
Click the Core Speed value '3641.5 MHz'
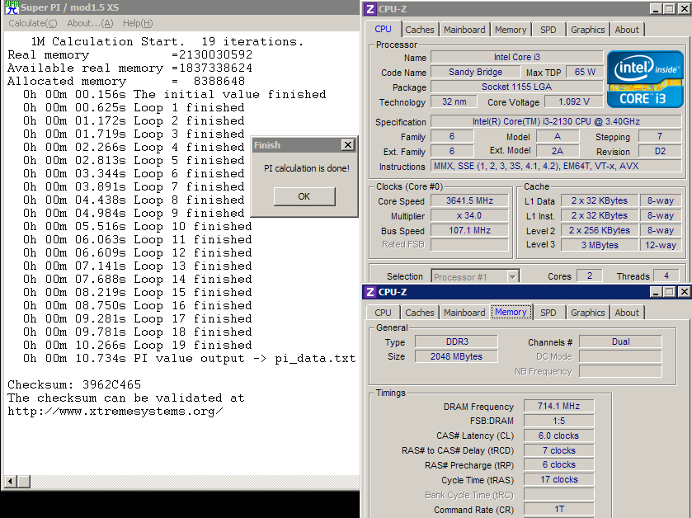pyautogui.click(x=469, y=200)
